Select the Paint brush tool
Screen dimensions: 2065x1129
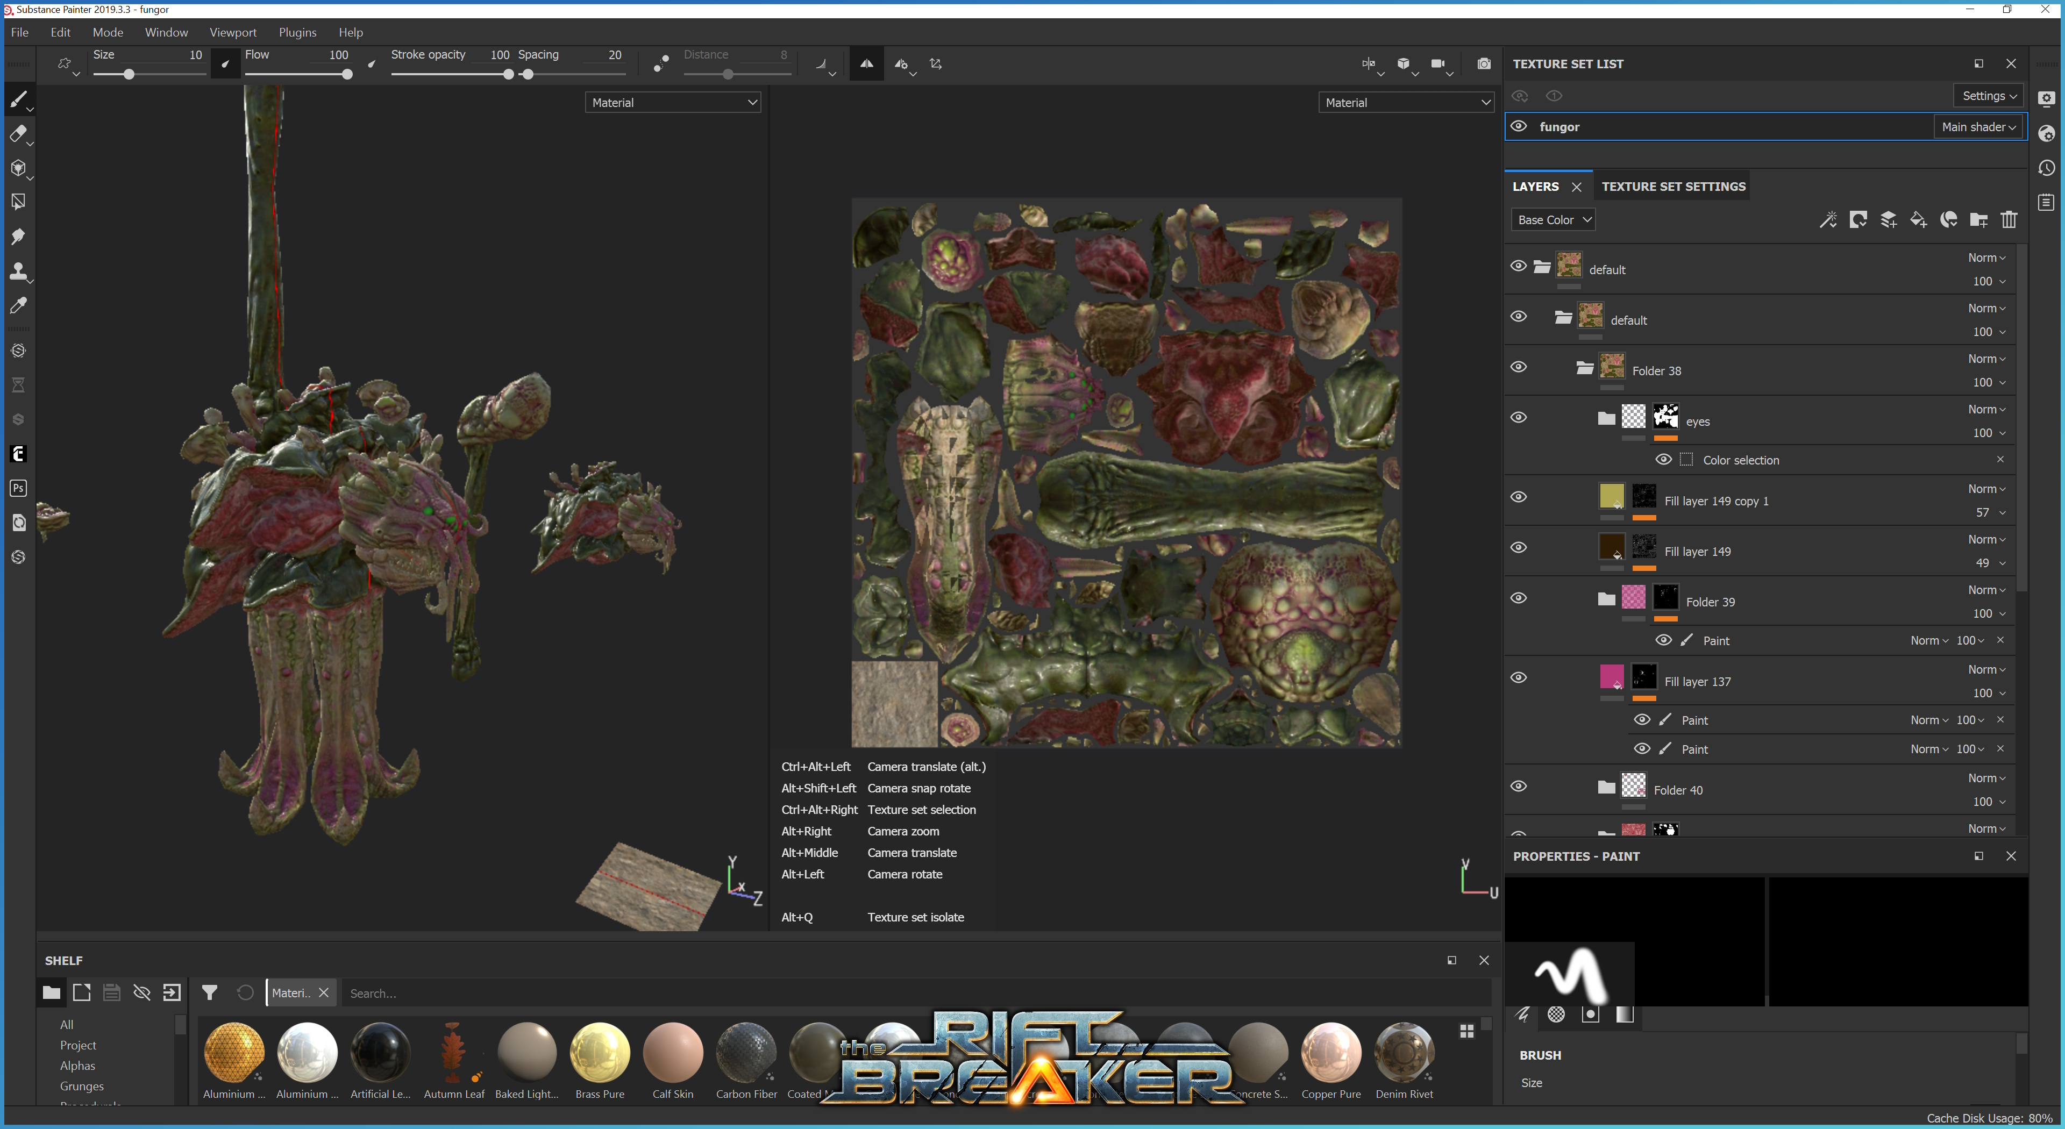18,99
